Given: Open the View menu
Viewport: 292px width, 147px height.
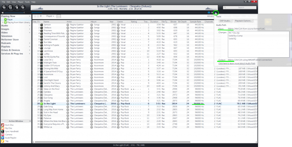Looking at the screenshot, I should click(14, 2).
